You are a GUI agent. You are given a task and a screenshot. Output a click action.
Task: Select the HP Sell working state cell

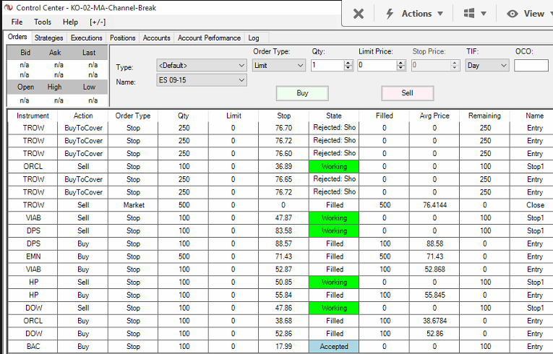click(x=334, y=282)
